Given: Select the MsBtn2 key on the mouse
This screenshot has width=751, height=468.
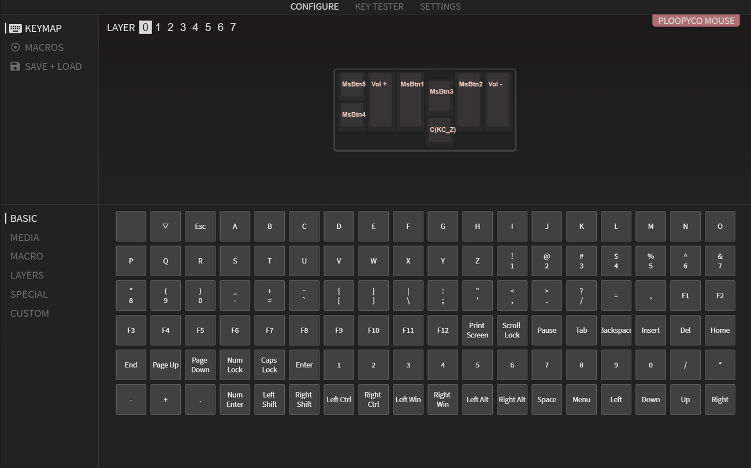Looking at the screenshot, I should [469, 100].
